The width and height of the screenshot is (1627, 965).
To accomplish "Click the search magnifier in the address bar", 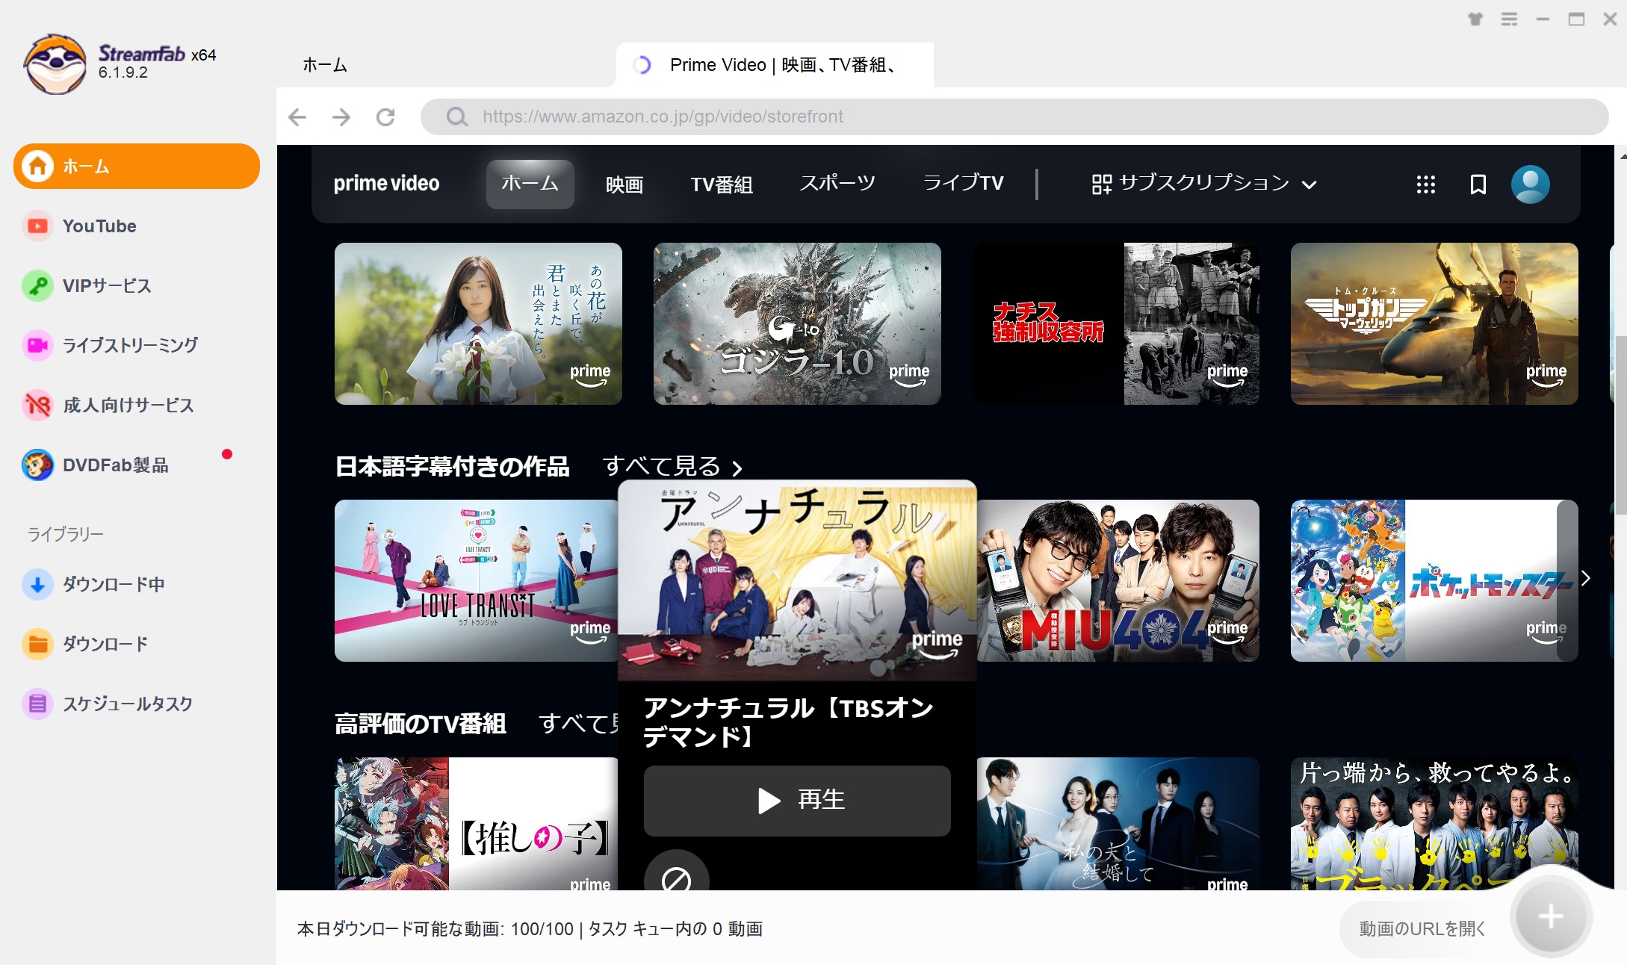I will coord(456,117).
